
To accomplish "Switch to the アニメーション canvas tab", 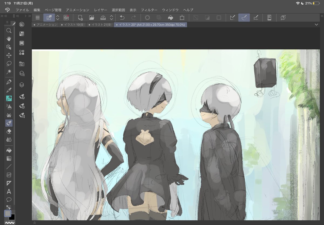I will click(x=45, y=25).
